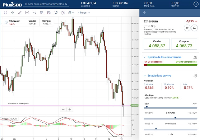The height and width of the screenshot is (140, 200).
Task: Open the chart layout grid icon
Action: (41, 13)
